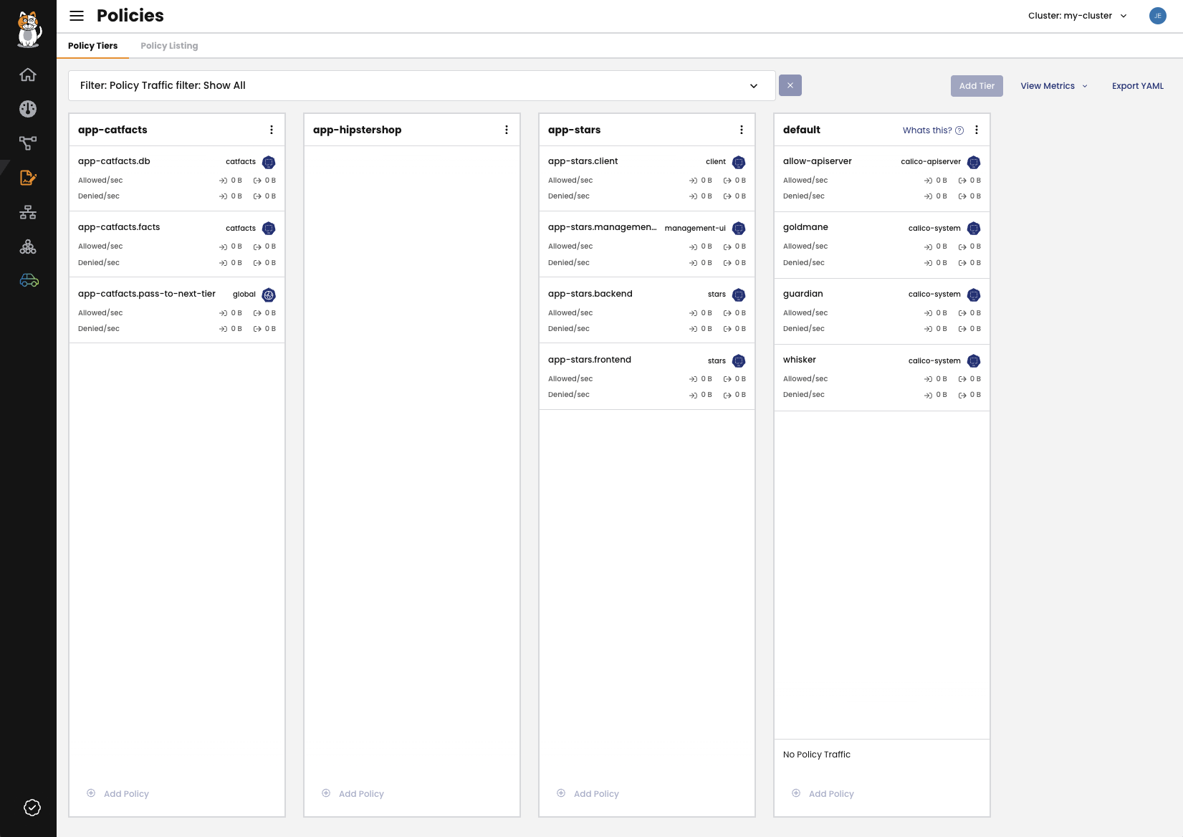The width and height of the screenshot is (1183, 837).
Task: Click app-catfacts.facts policy type icon
Action: (269, 229)
